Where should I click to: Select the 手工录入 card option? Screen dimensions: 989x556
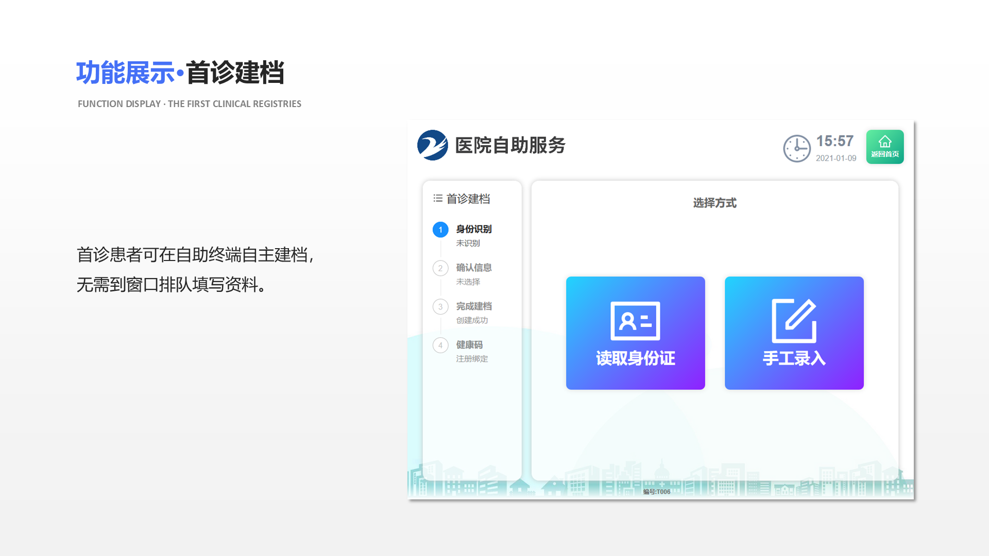(794, 333)
